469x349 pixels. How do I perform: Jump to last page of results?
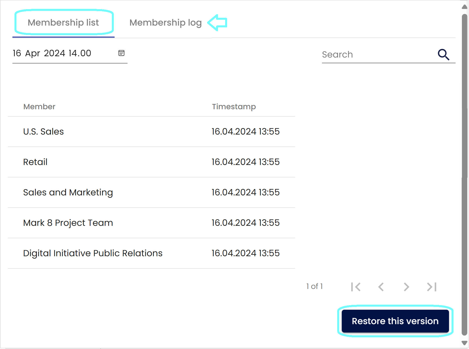[x=432, y=287]
